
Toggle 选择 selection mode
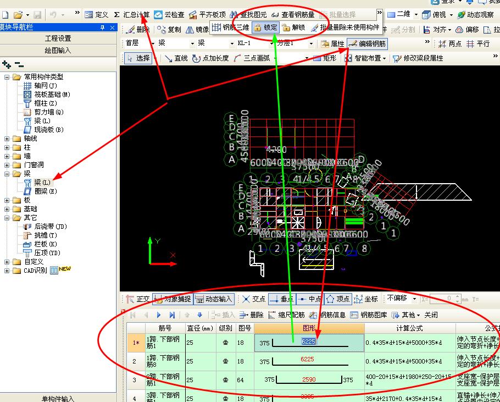[x=138, y=58]
